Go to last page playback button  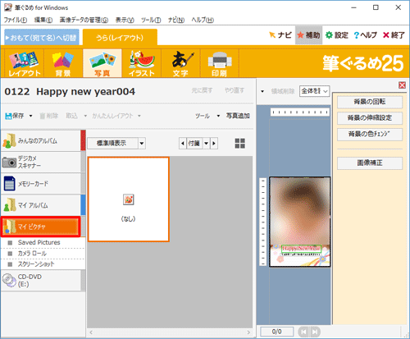315,332
